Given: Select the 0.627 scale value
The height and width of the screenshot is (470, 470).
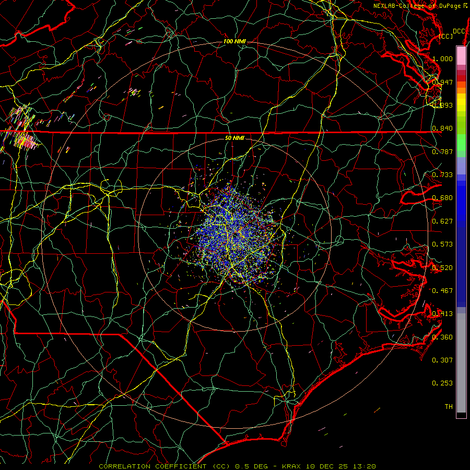Looking at the screenshot, I should point(442,221).
